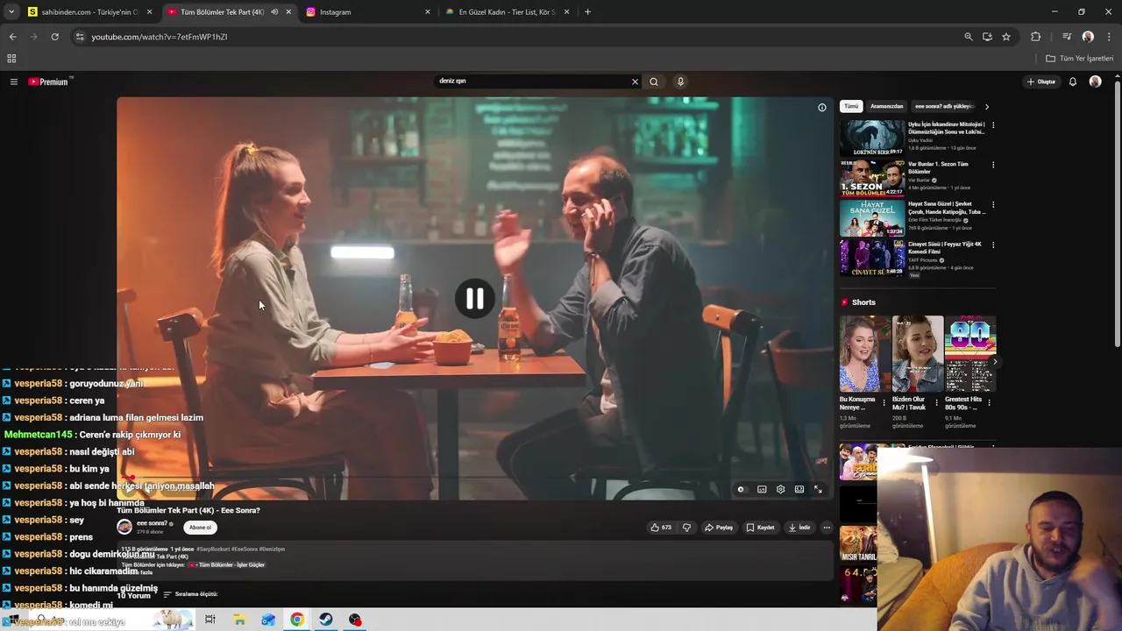The width and height of the screenshot is (1122, 631).
Task: Click the Kaydet save button
Action: tap(760, 528)
